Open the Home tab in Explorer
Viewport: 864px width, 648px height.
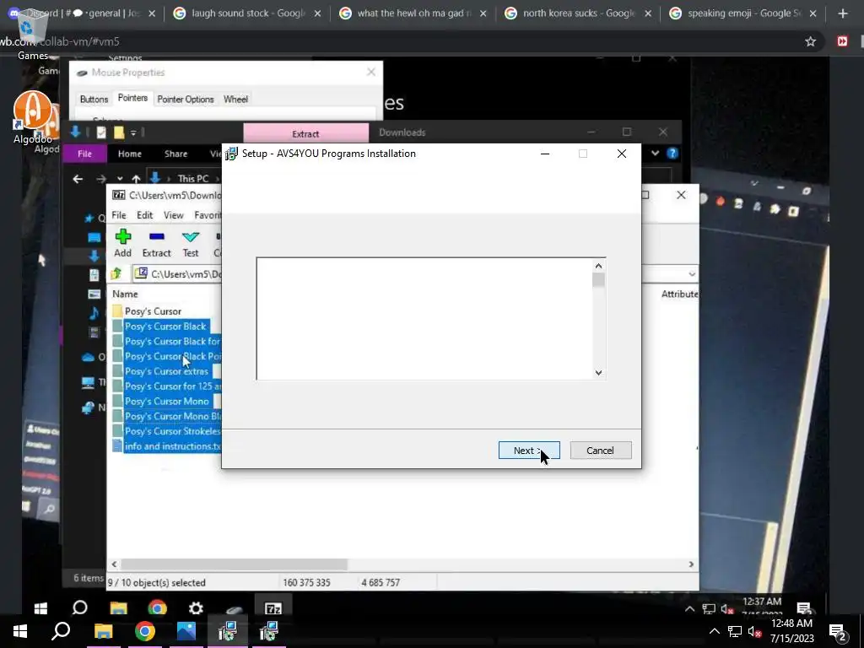[x=129, y=154]
